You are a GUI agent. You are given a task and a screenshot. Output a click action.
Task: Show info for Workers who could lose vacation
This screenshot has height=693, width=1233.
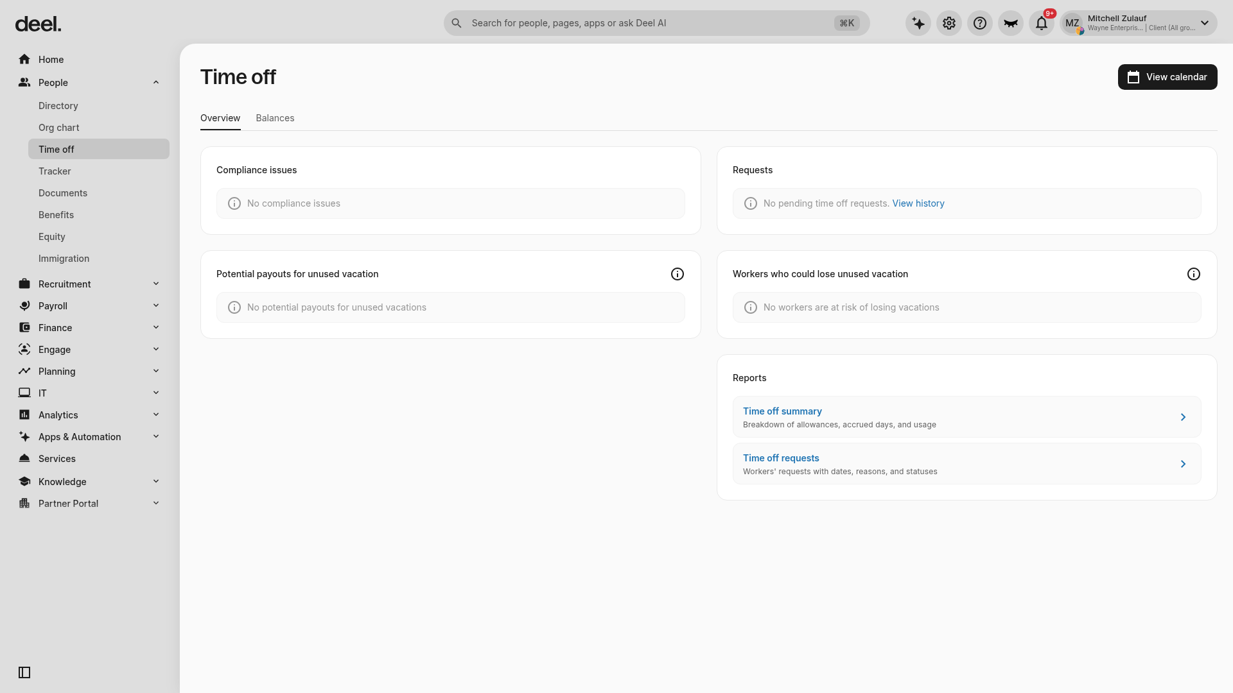pos(1194,274)
